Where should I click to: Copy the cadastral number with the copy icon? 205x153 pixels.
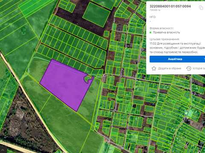[x=201, y=8]
